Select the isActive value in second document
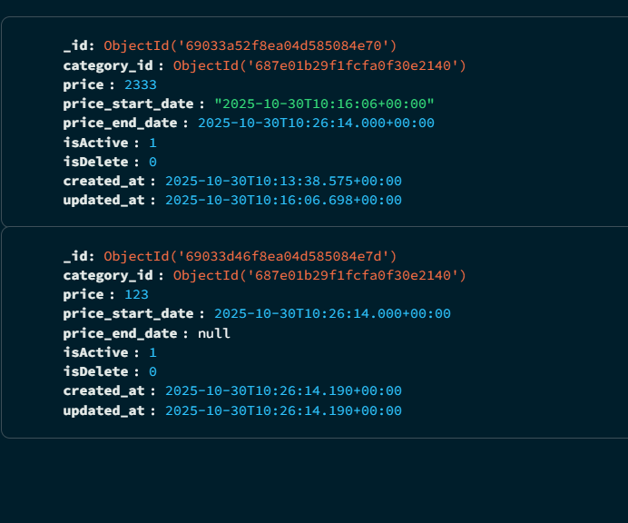This screenshot has height=523, width=628. tap(152, 352)
